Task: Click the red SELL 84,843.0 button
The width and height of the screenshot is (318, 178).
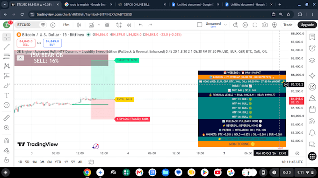Action: click(x=26, y=43)
